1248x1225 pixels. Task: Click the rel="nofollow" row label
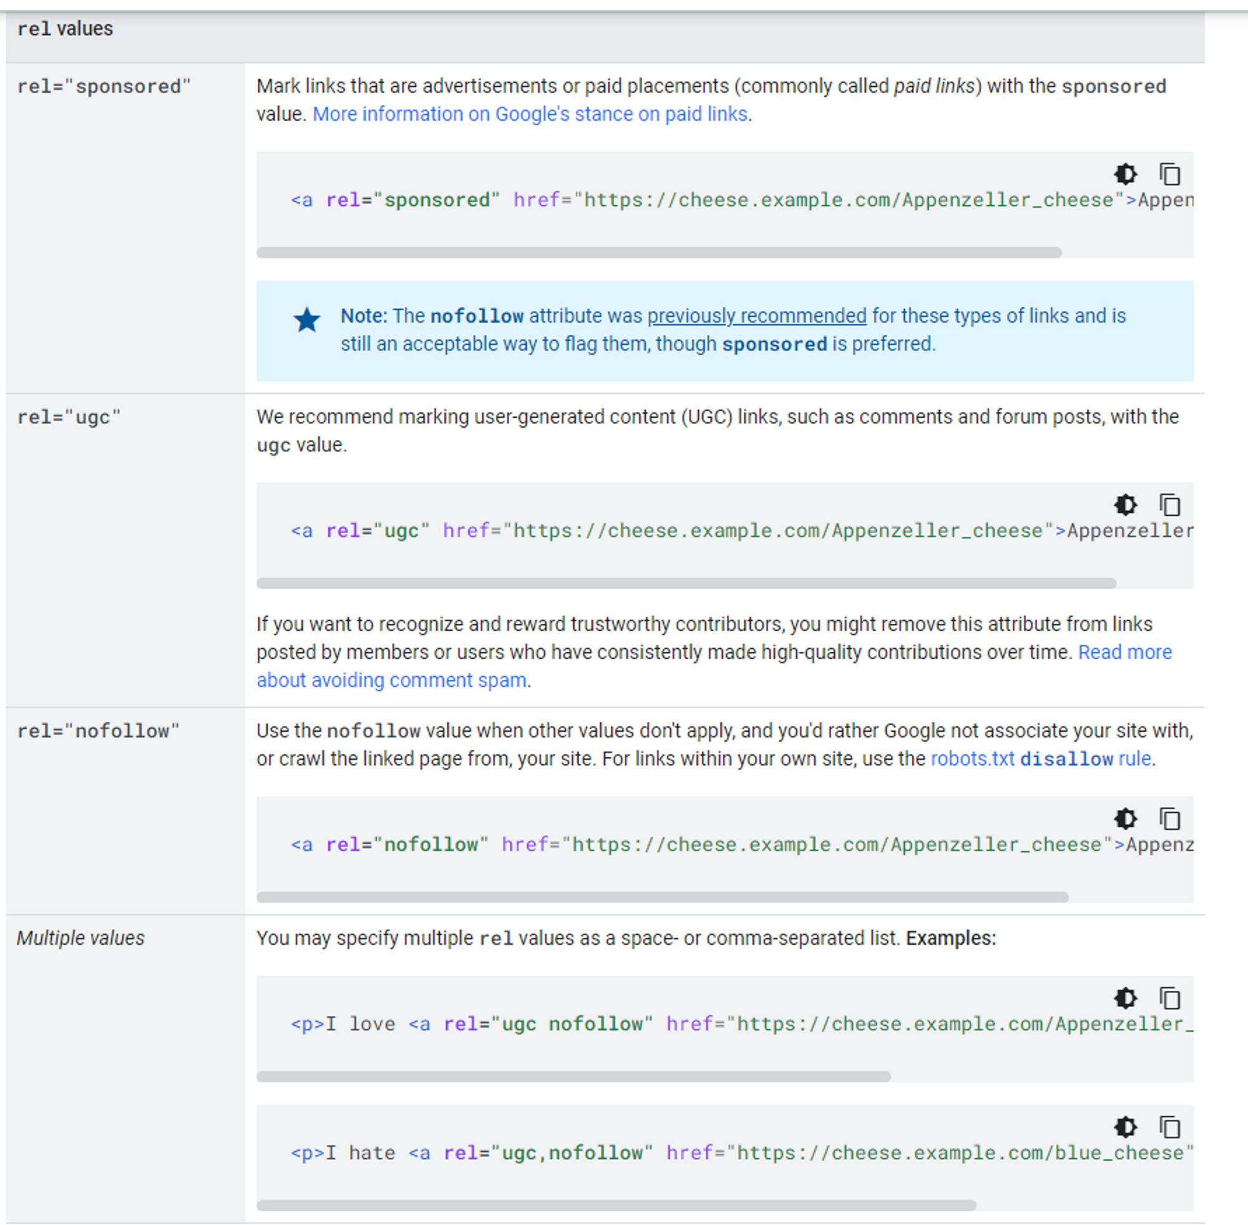(99, 732)
